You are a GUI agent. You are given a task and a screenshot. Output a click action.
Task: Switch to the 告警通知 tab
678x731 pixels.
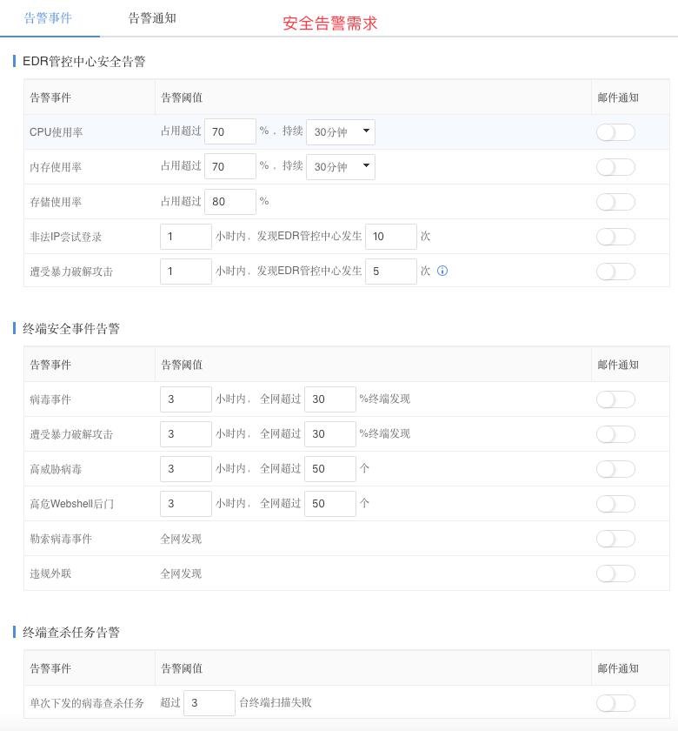pos(152,18)
